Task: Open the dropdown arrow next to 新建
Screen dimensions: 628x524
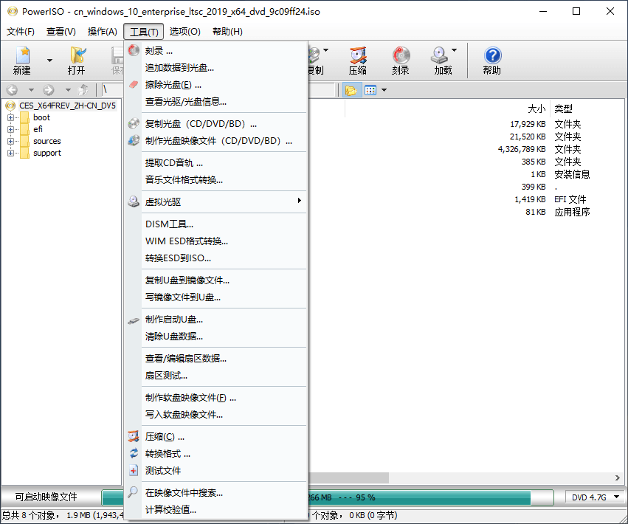Action: point(49,61)
